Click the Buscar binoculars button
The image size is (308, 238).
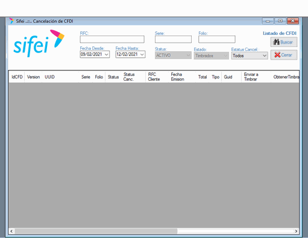[284, 42]
